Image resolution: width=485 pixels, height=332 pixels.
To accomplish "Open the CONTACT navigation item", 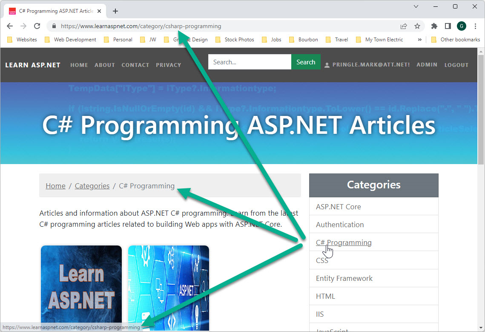I will (135, 65).
